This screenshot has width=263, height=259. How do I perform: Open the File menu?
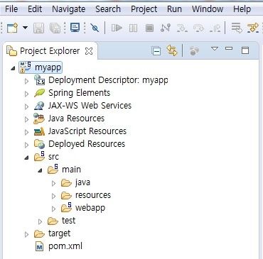point(11,9)
